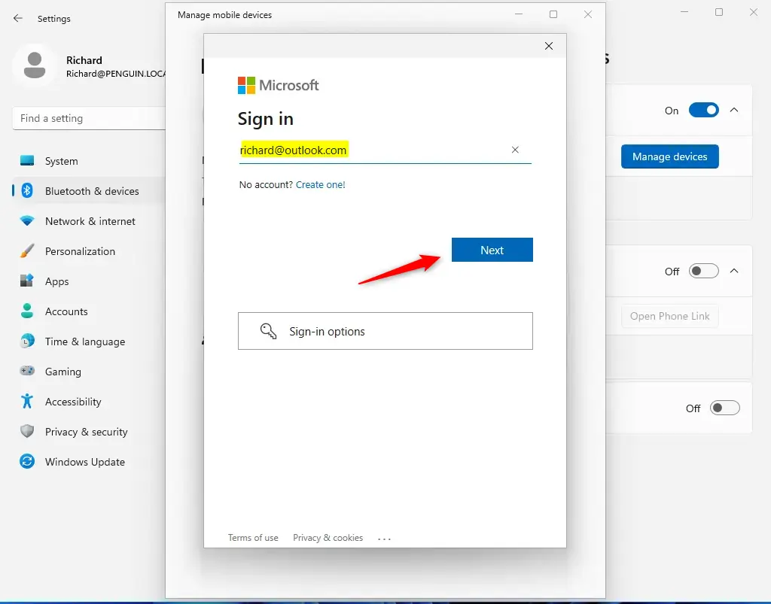Maximize the Manage mobile devices window
The image size is (771, 604).
(553, 14)
